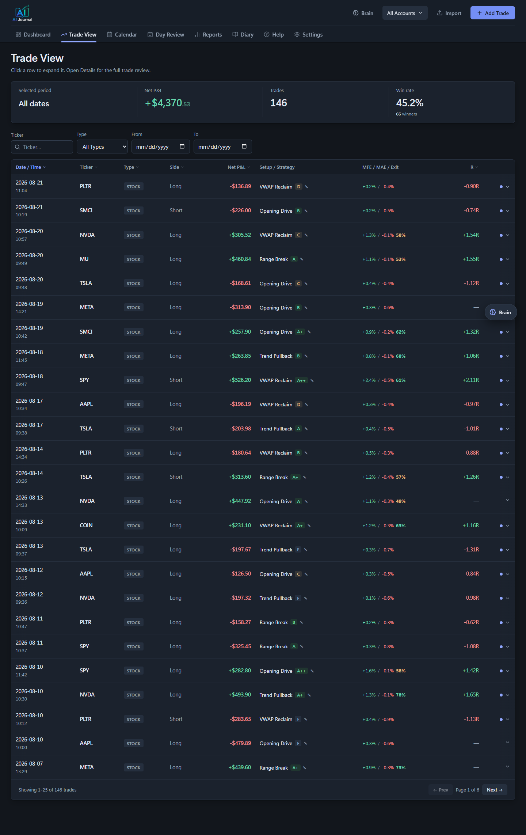Image resolution: width=526 pixels, height=835 pixels.
Task: Open the All Accounts dropdown
Action: (405, 13)
